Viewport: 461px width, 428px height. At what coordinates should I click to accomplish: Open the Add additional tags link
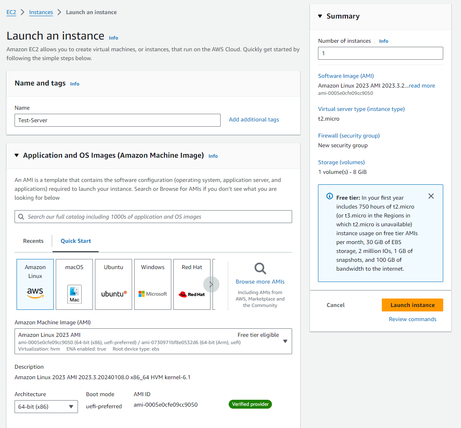pos(254,119)
